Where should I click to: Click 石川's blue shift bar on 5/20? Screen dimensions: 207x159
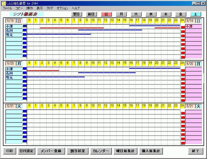point(107,73)
